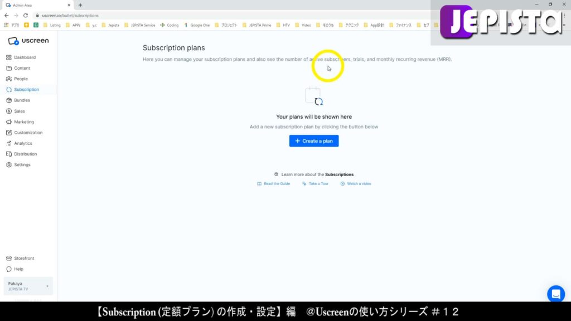
Task: Click the Take a Tour link
Action: [x=315, y=184]
